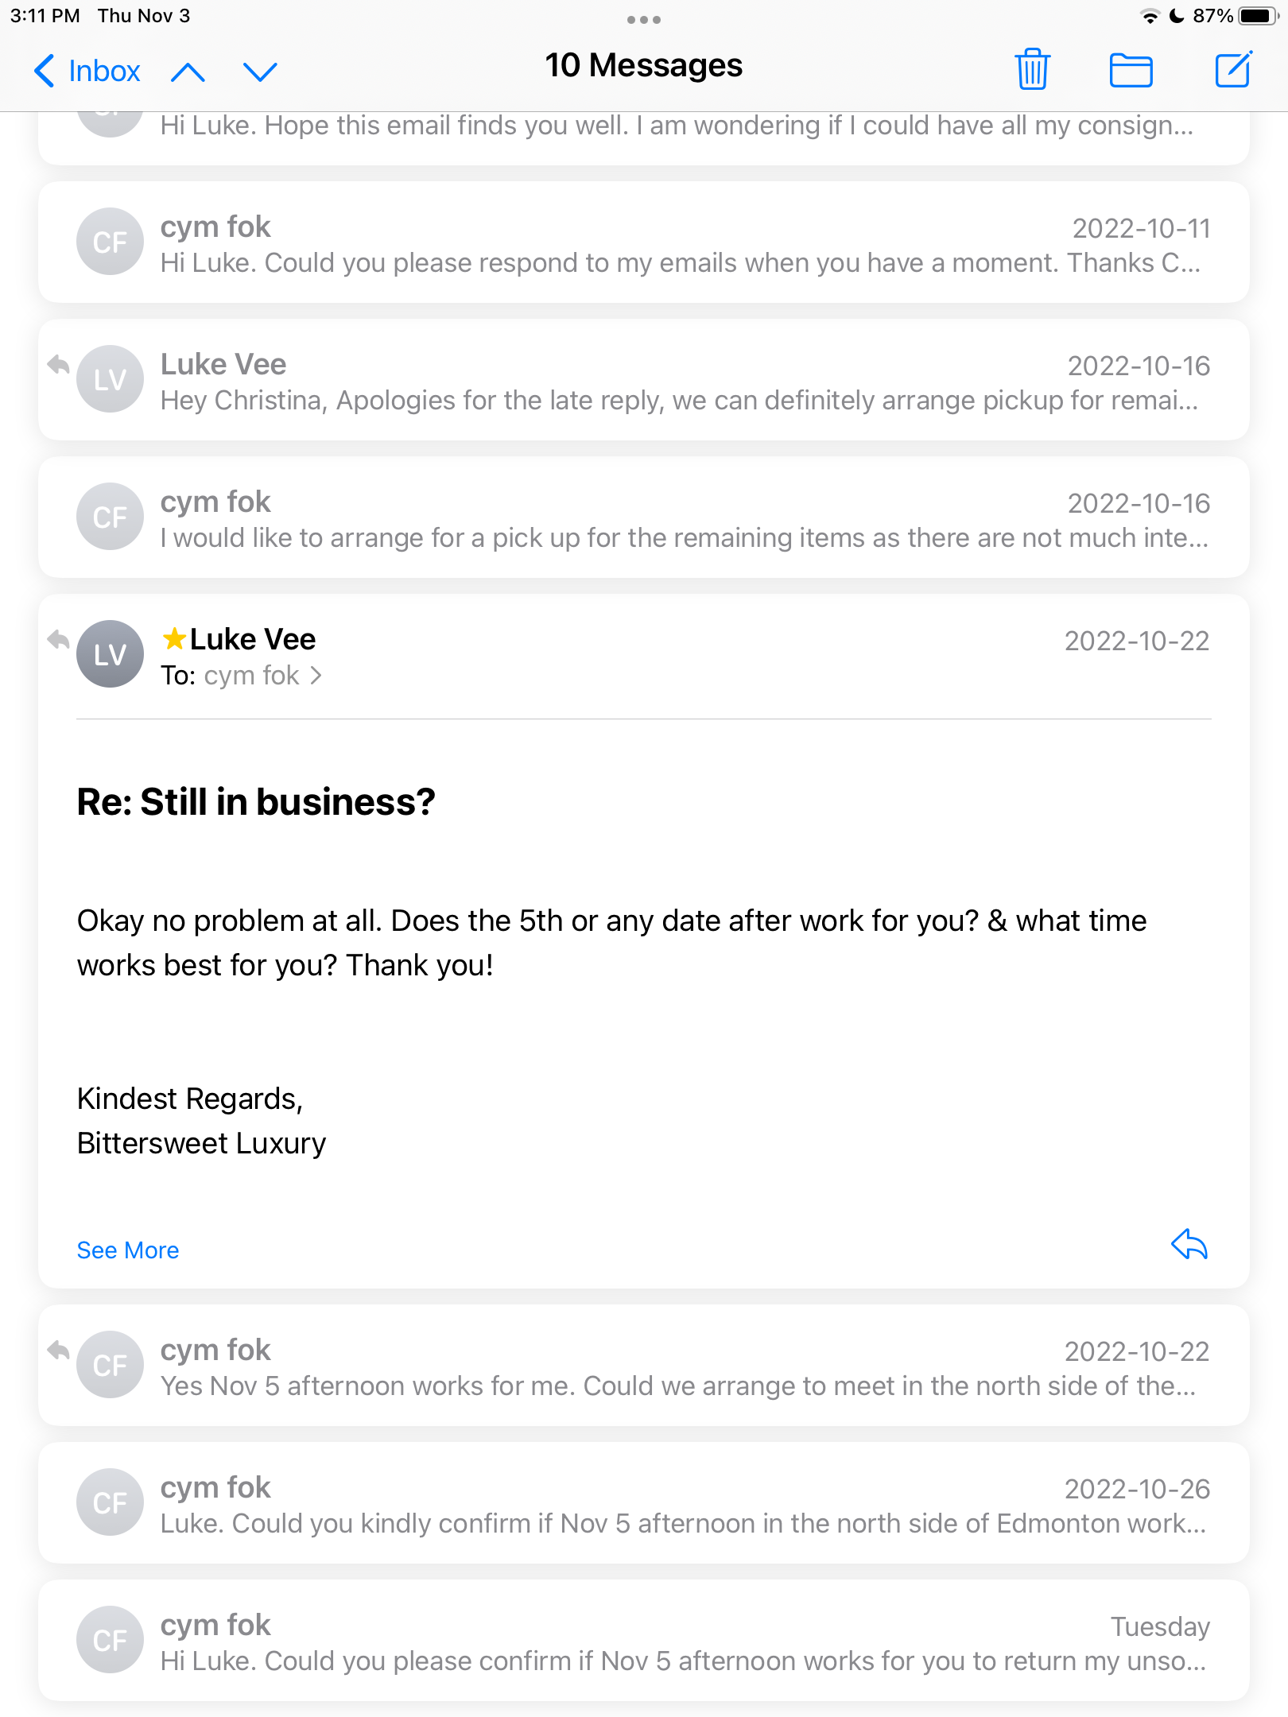
Task: Open cym fok message dated 2022-10-26
Action: (644, 1503)
